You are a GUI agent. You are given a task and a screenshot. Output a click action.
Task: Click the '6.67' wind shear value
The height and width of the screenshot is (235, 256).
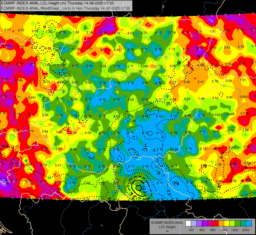[160, 133]
